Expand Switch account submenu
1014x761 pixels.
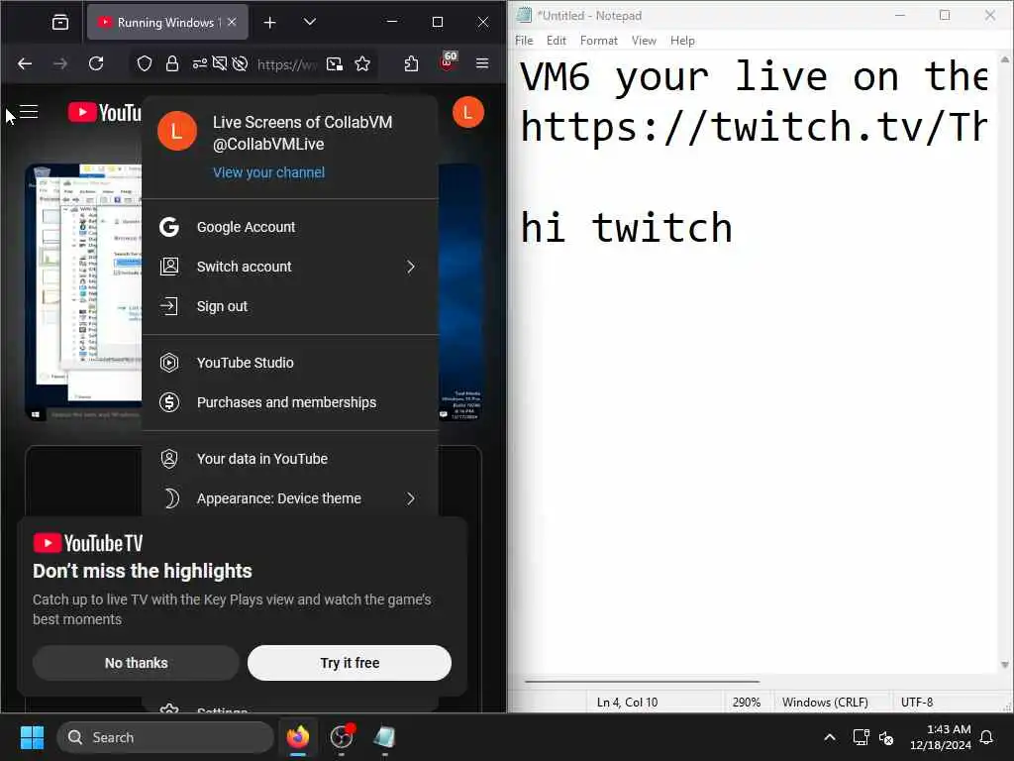click(290, 267)
